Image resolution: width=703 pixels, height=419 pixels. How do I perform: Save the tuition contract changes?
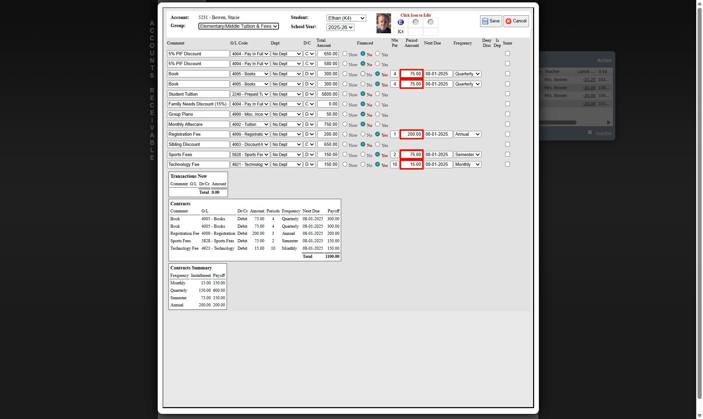coord(491,21)
